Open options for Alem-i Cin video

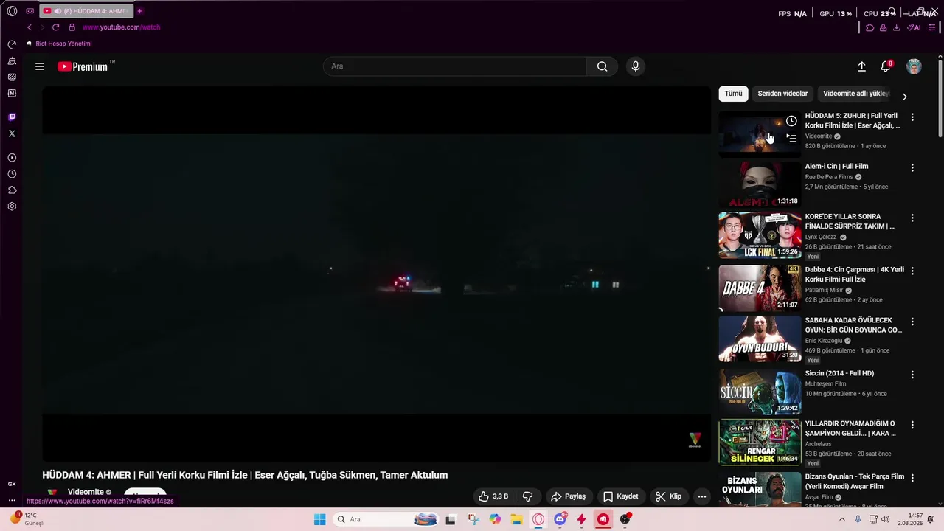click(x=912, y=168)
